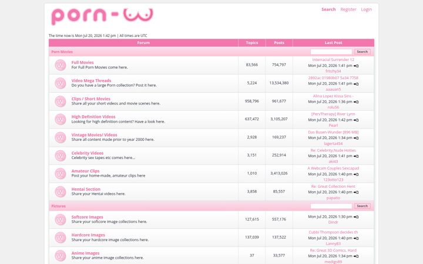Open the Register link in top navigation
Viewport: 423px width, 264px height.
pyautogui.click(x=348, y=9)
